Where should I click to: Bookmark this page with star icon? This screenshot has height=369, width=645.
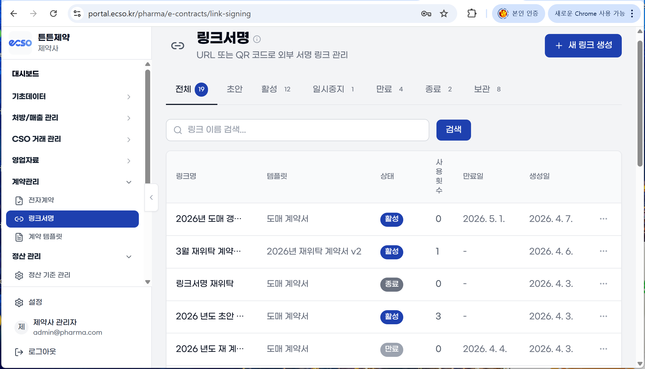(x=444, y=14)
